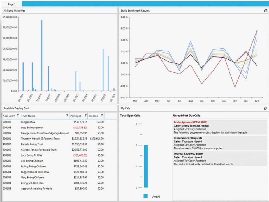This screenshot has width=269, height=202.
Task: Click the Total Open Calls unread bar
Action: (146, 166)
